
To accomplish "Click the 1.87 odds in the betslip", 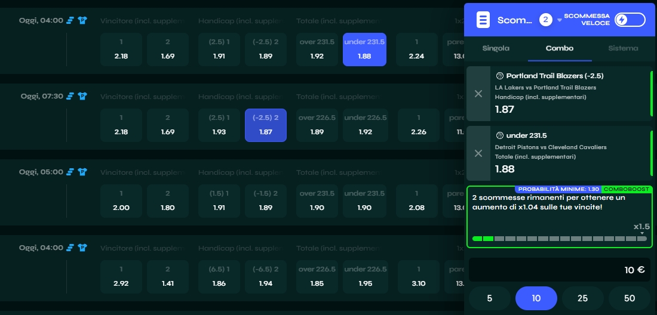I will pos(505,109).
